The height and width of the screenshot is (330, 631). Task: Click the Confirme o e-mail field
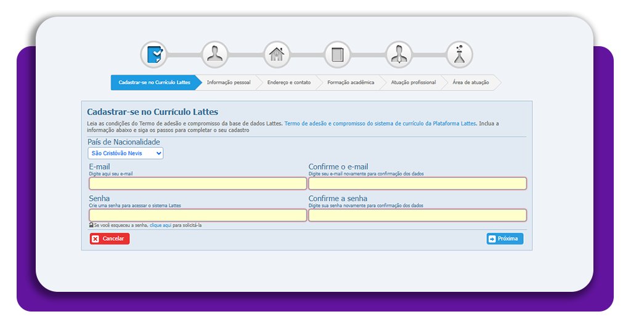tap(417, 183)
